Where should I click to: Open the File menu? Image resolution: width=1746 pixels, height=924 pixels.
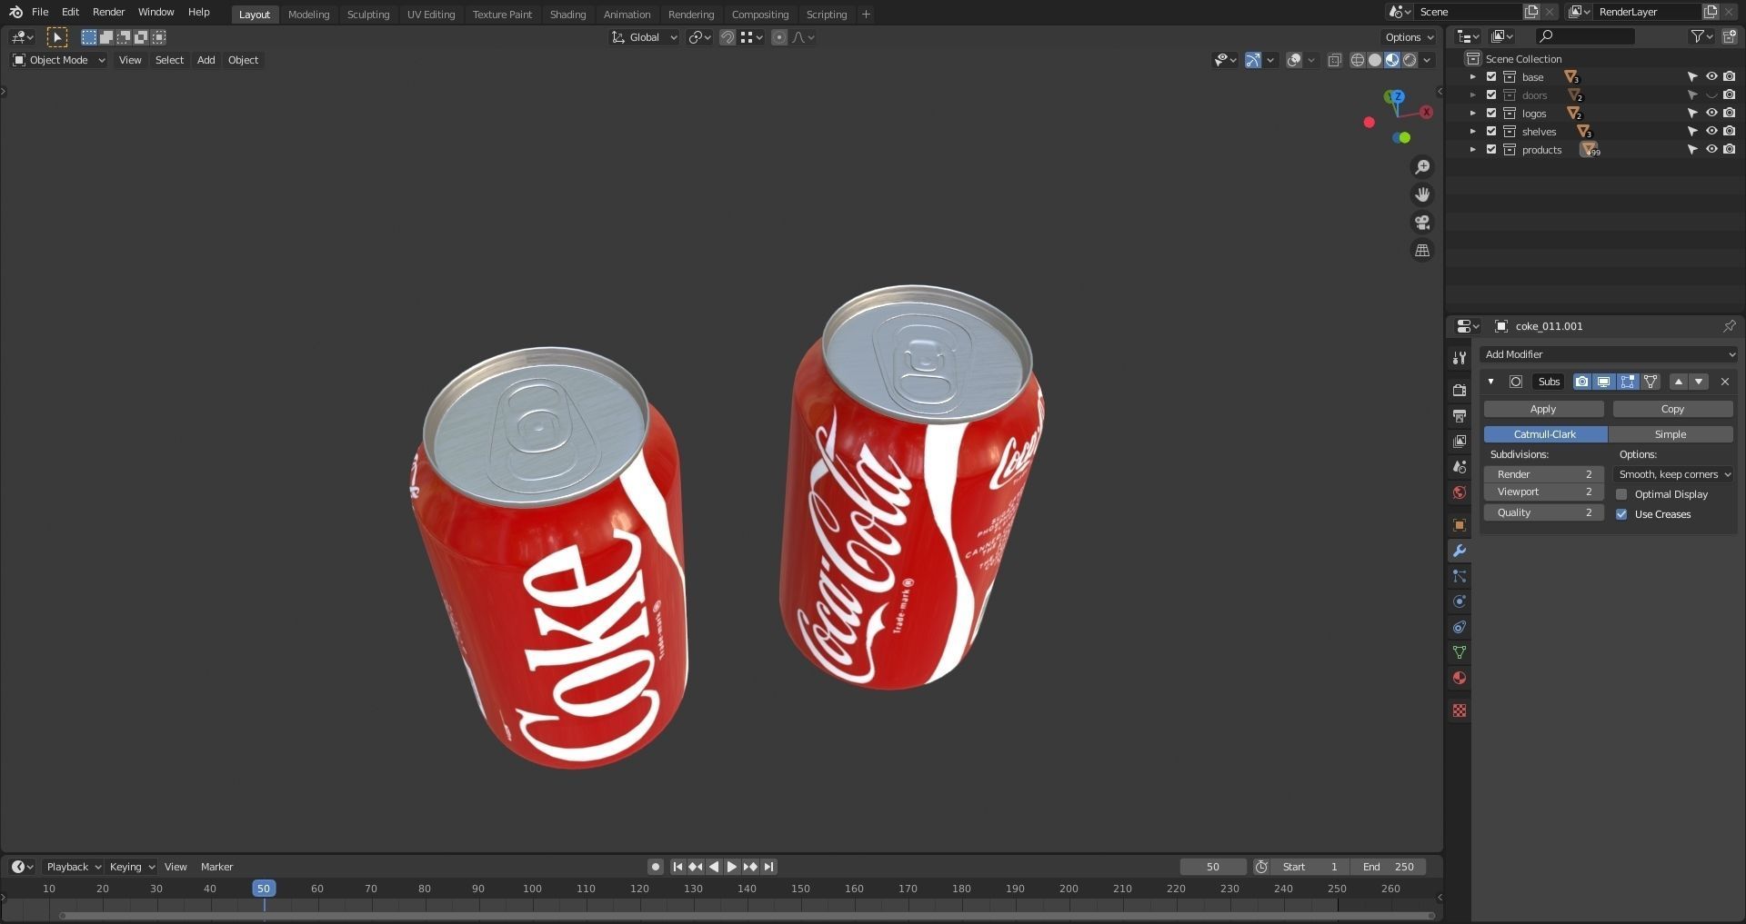[x=40, y=12]
